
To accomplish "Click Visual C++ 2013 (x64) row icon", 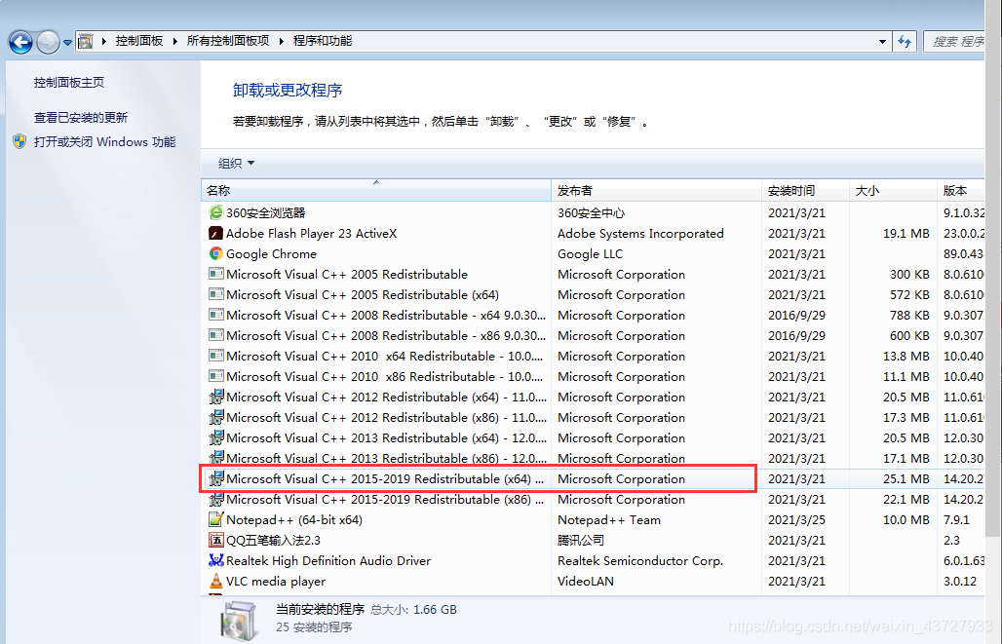I will 216,437.
